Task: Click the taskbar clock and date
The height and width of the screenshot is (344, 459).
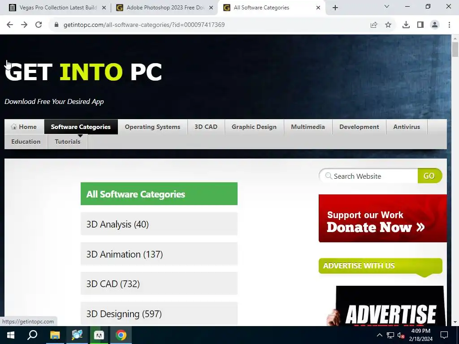Action: click(421, 335)
